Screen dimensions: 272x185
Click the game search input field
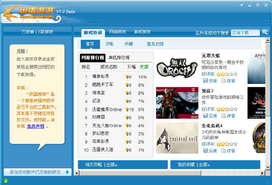tap(245, 33)
